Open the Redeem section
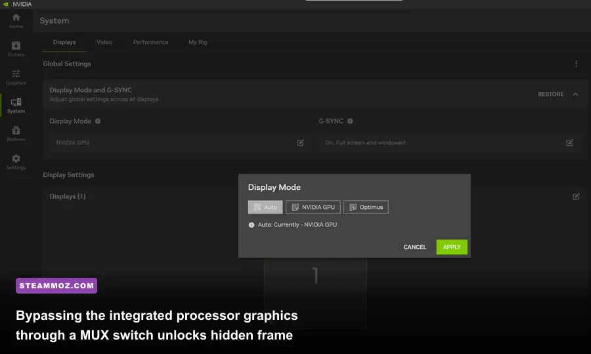 click(x=16, y=134)
